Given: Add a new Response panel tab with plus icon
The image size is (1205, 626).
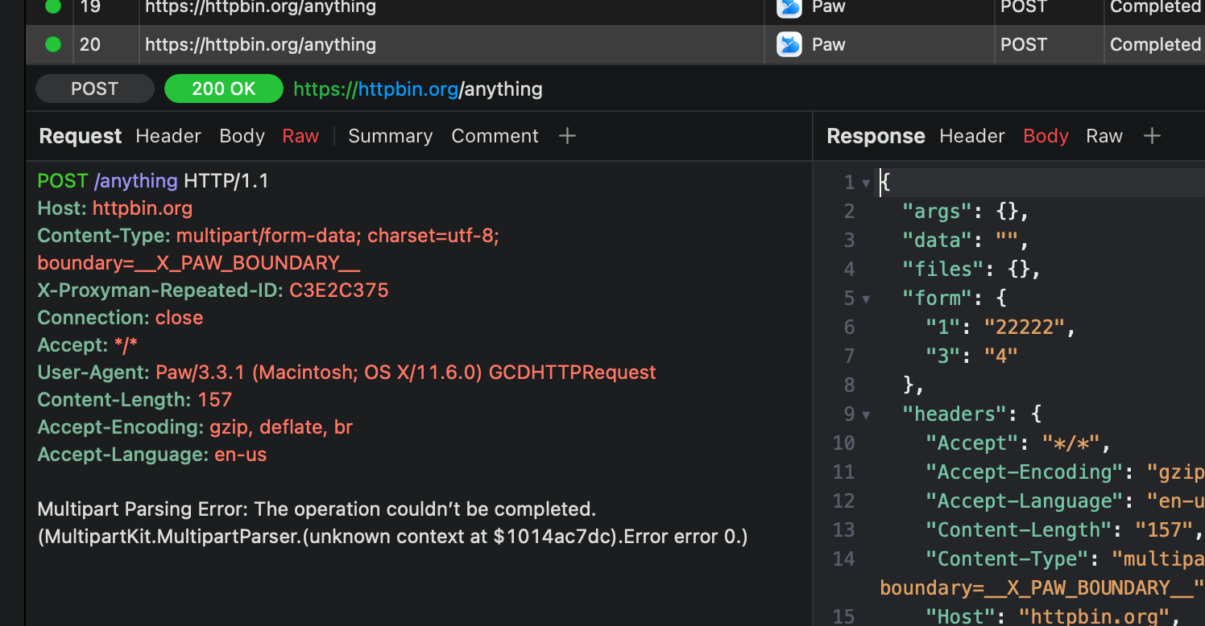Looking at the screenshot, I should point(1152,136).
